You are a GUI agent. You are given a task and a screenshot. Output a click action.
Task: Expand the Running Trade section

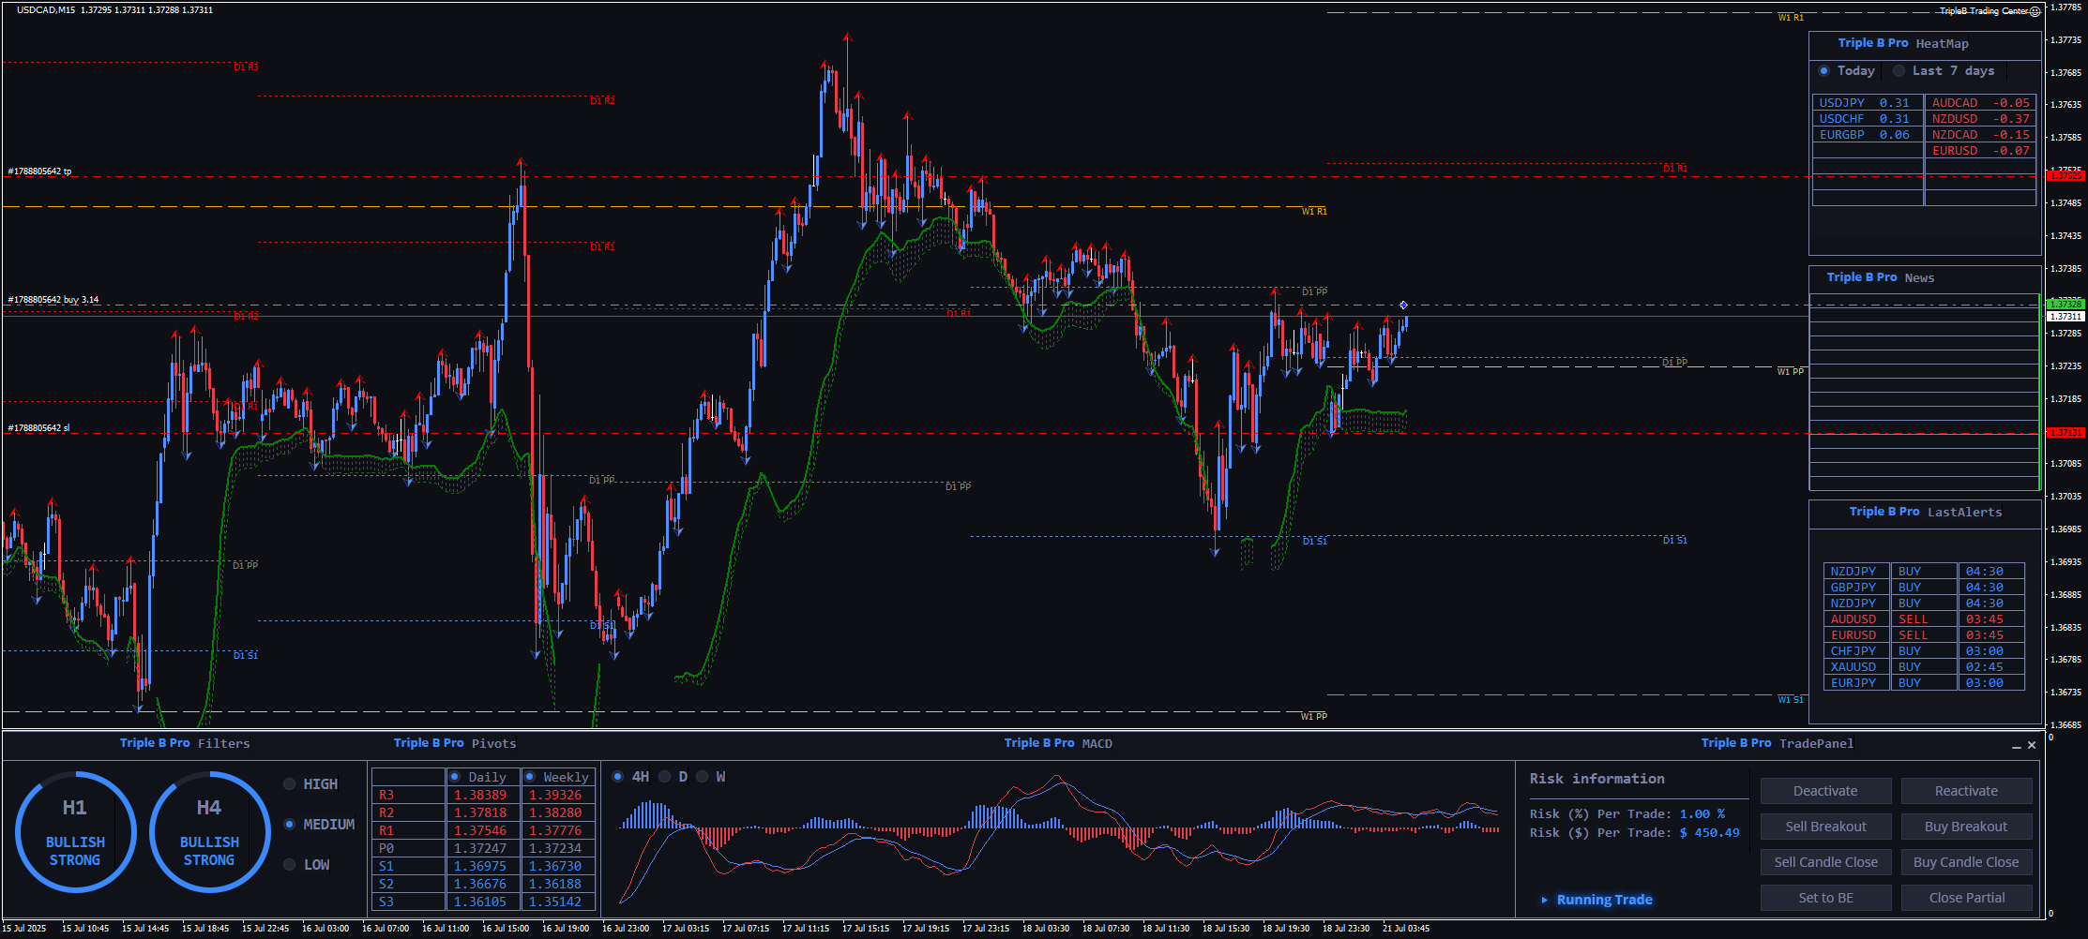(x=1545, y=900)
